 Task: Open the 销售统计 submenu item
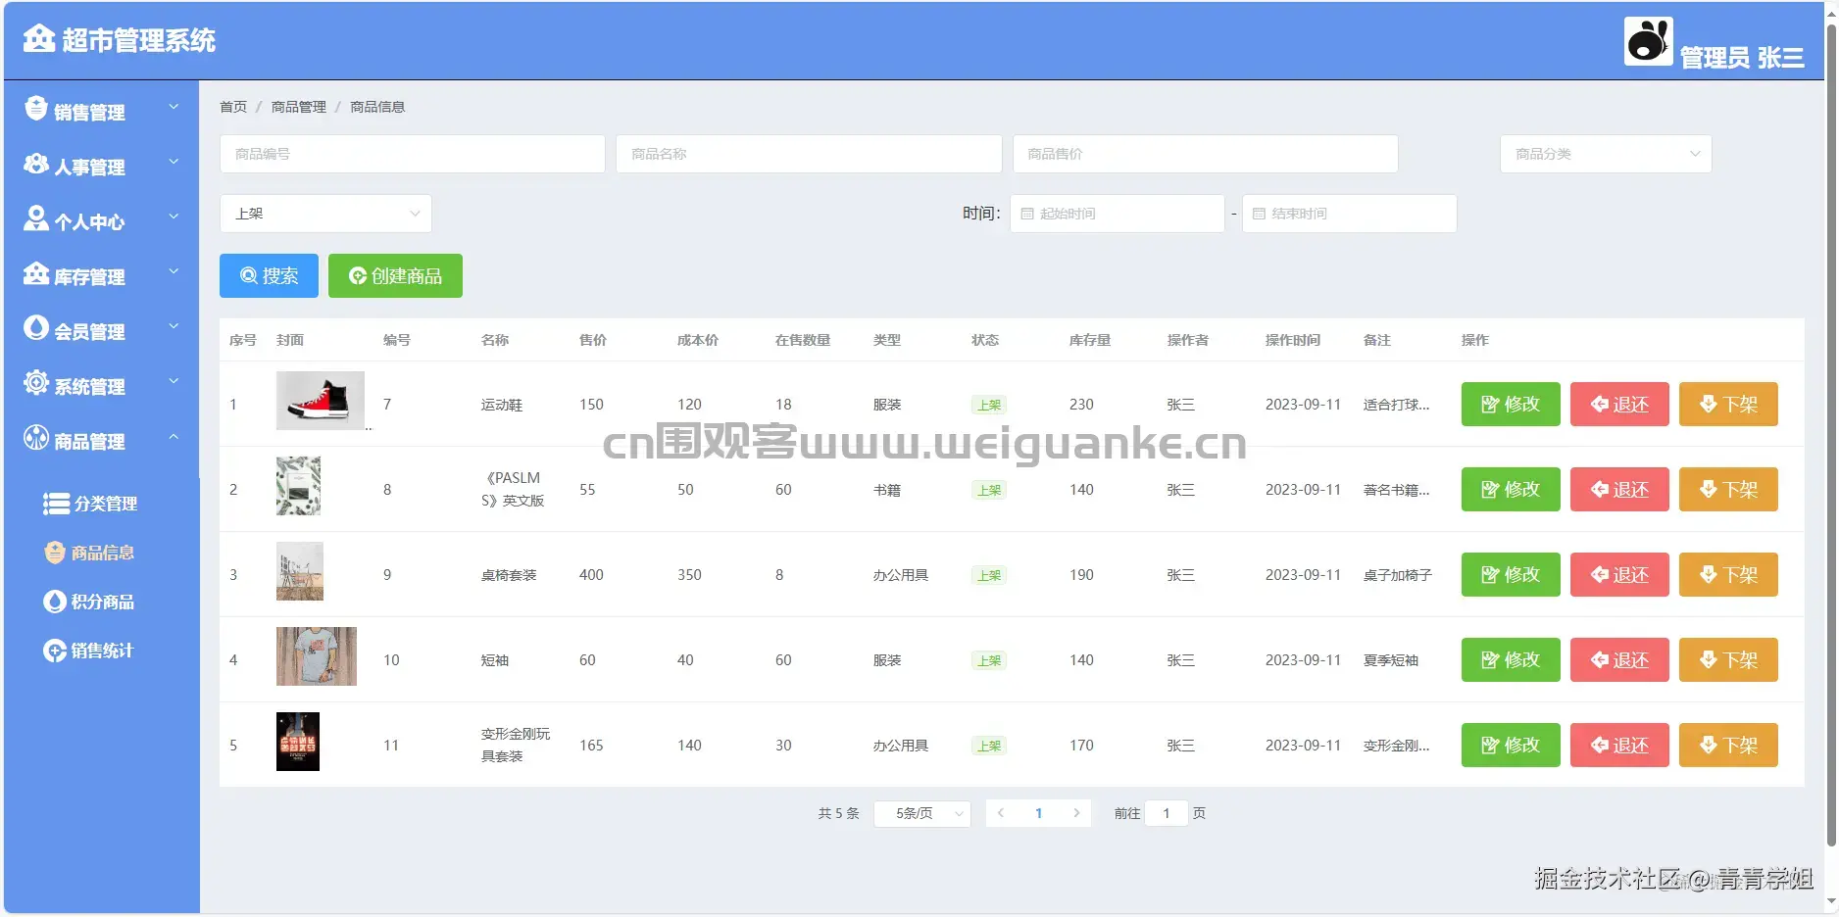click(x=101, y=651)
